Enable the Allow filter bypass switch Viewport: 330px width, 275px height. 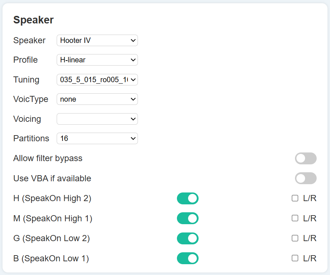click(x=306, y=158)
